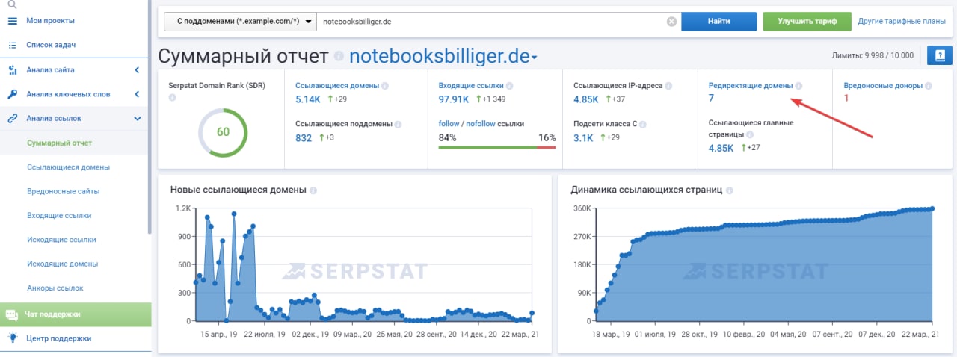Click the info icon next to Ссылающиеся главные страницы
This screenshot has height=357, width=957.
coord(751,134)
